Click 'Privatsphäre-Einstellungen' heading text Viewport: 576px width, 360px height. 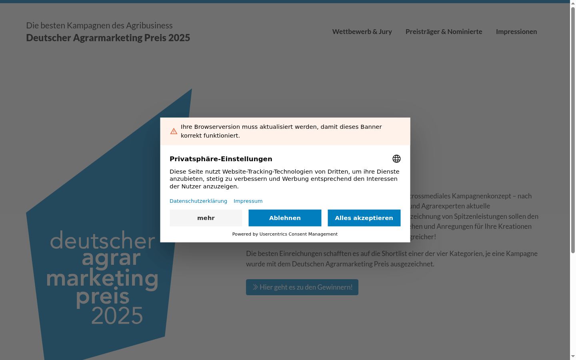tap(221, 159)
